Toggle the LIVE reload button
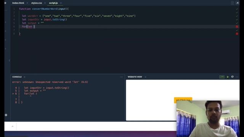Image resolution: width=244 pixels, height=137 pixels. 222,77
